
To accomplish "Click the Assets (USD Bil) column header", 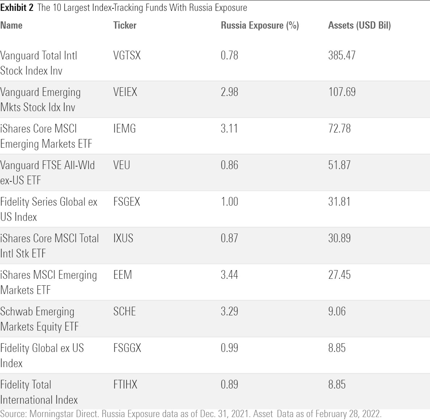I will (359, 25).
